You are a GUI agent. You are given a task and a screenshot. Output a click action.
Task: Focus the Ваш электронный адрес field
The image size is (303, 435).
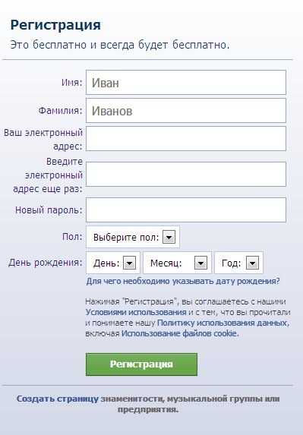[x=186, y=139]
